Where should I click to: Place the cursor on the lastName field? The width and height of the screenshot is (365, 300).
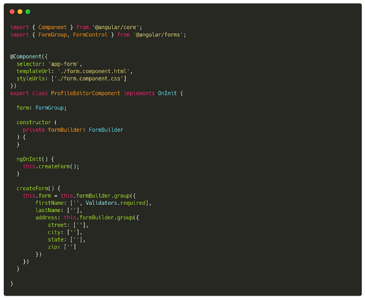(x=48, y=210)
